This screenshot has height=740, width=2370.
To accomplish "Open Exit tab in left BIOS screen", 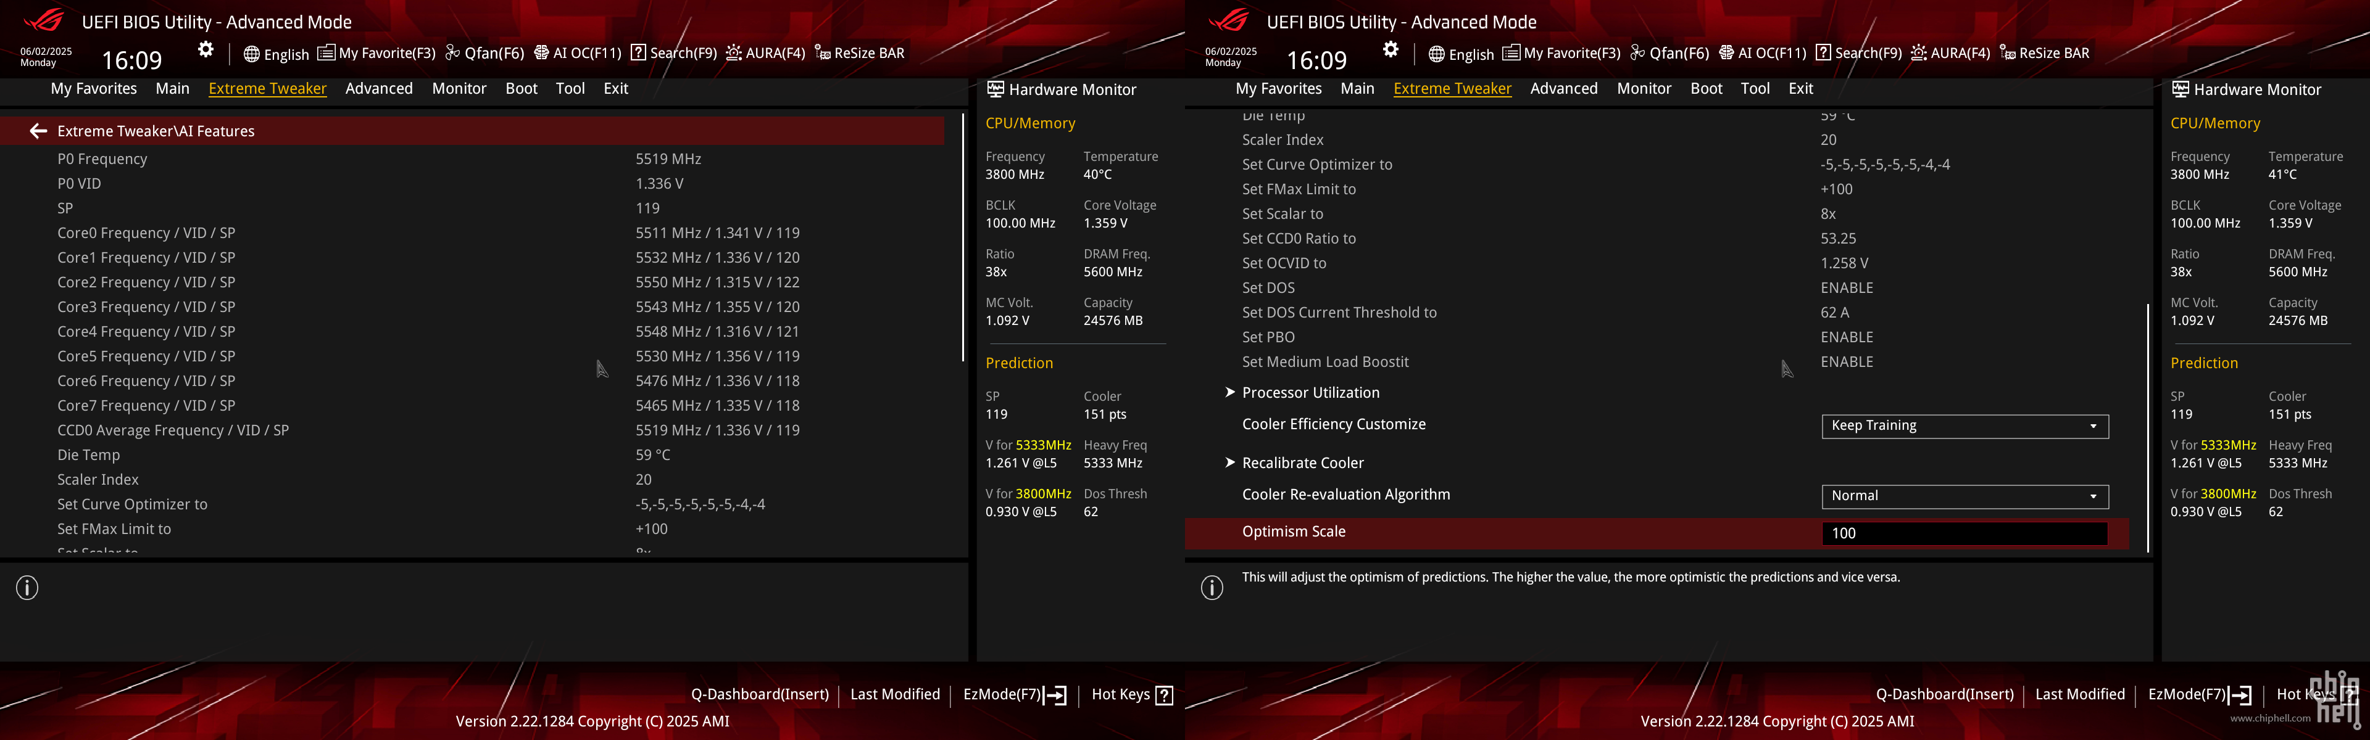I will [x=617, y=88].
